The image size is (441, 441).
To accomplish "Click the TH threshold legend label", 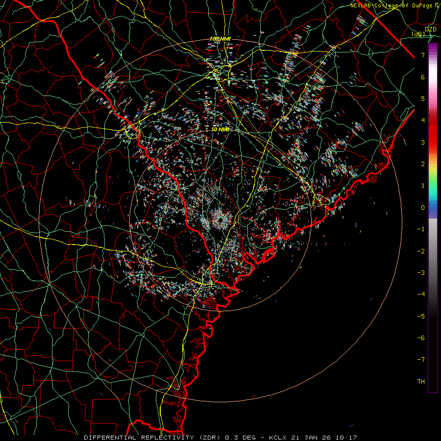I will click(421, 382).
